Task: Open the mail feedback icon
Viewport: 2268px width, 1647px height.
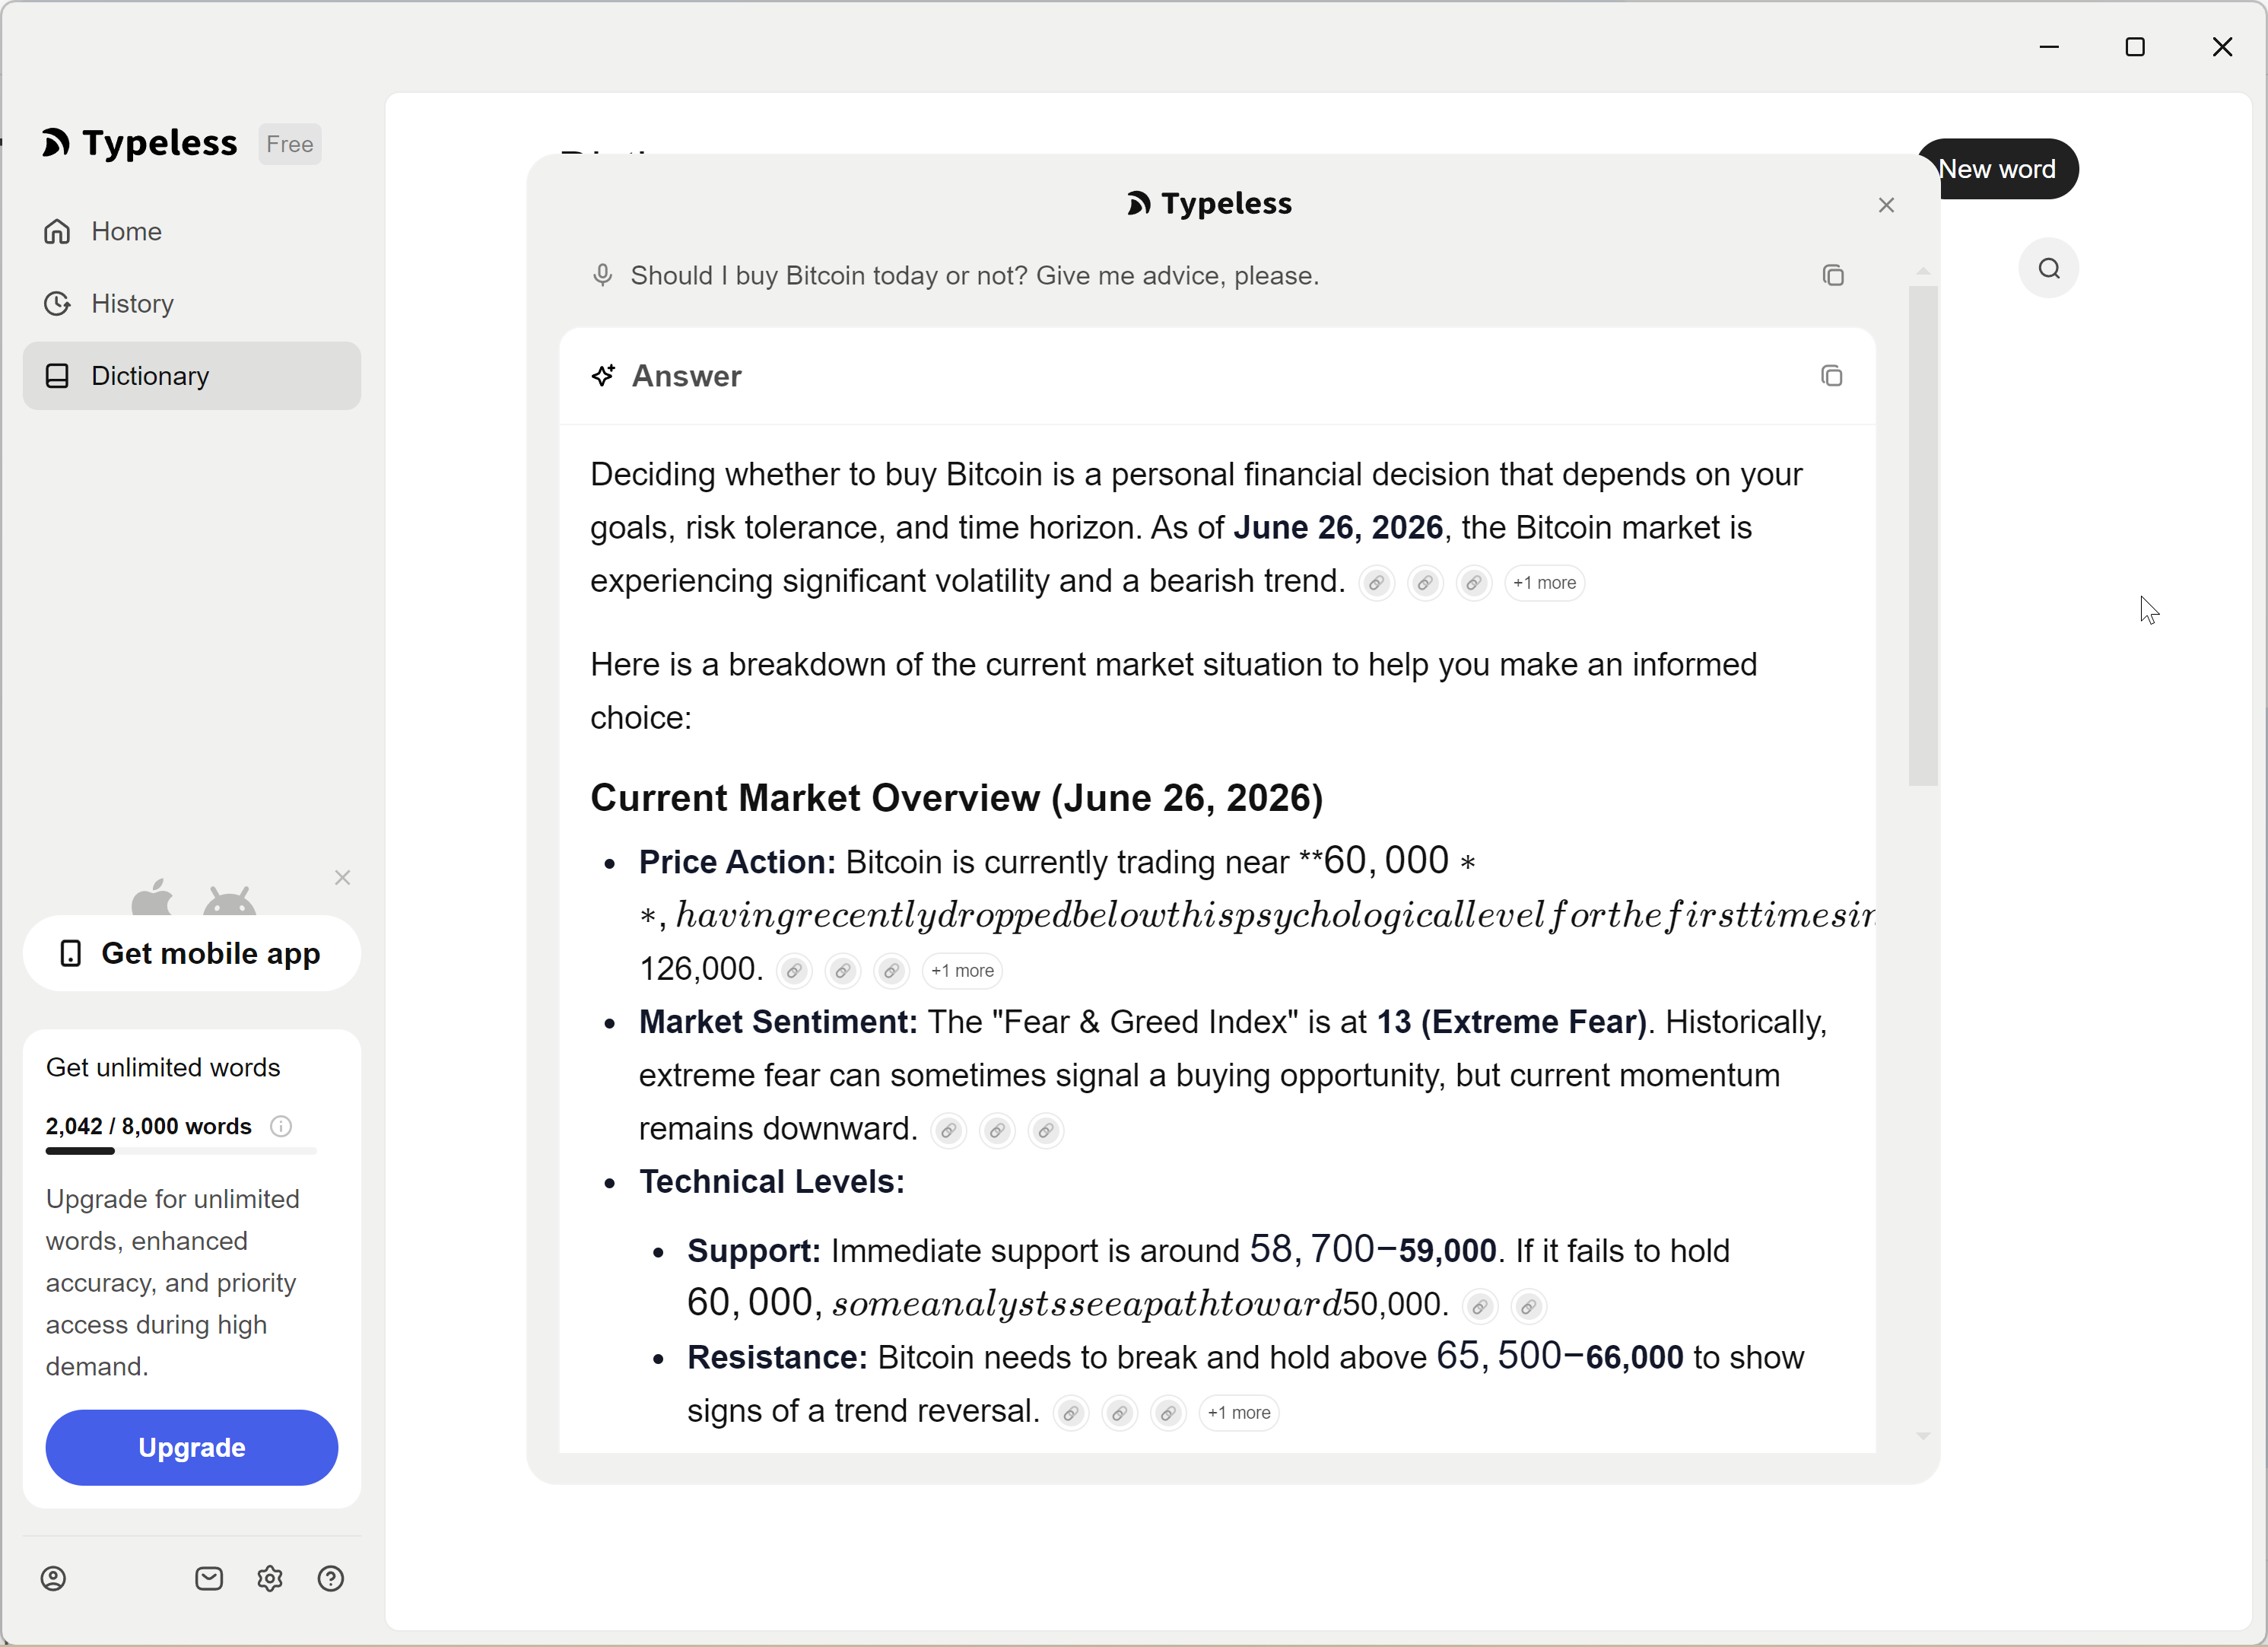Action: (209, 1578)
